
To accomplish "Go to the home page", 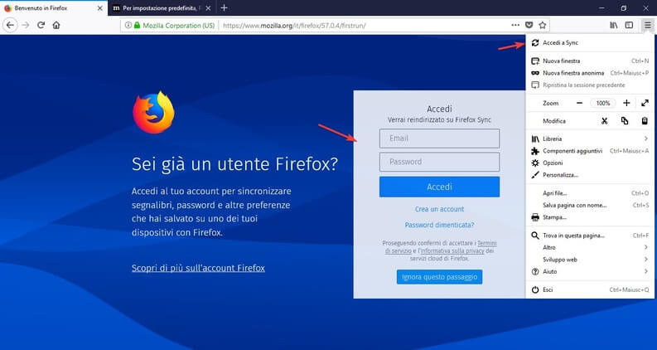I will click(x=56, y=25).
